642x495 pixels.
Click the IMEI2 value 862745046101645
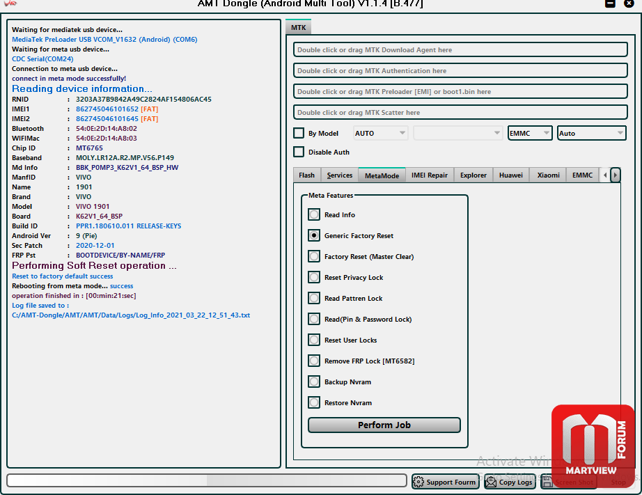tap(107, 119)
